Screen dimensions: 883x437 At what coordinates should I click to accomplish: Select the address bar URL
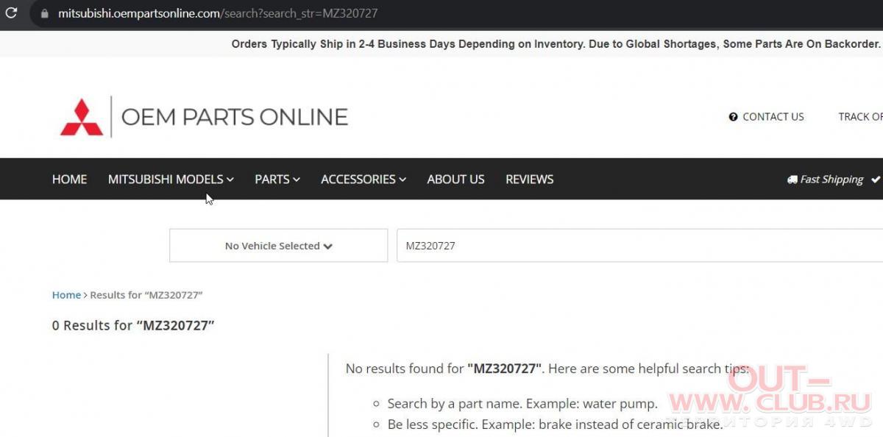(x=218, y=14)
